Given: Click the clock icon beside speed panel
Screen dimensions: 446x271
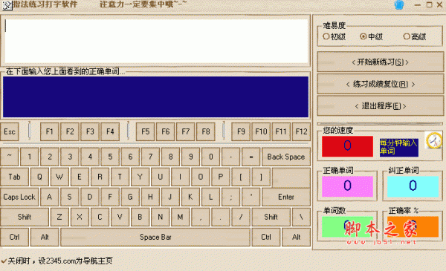Looking at the screenshot, I should 433,140.
